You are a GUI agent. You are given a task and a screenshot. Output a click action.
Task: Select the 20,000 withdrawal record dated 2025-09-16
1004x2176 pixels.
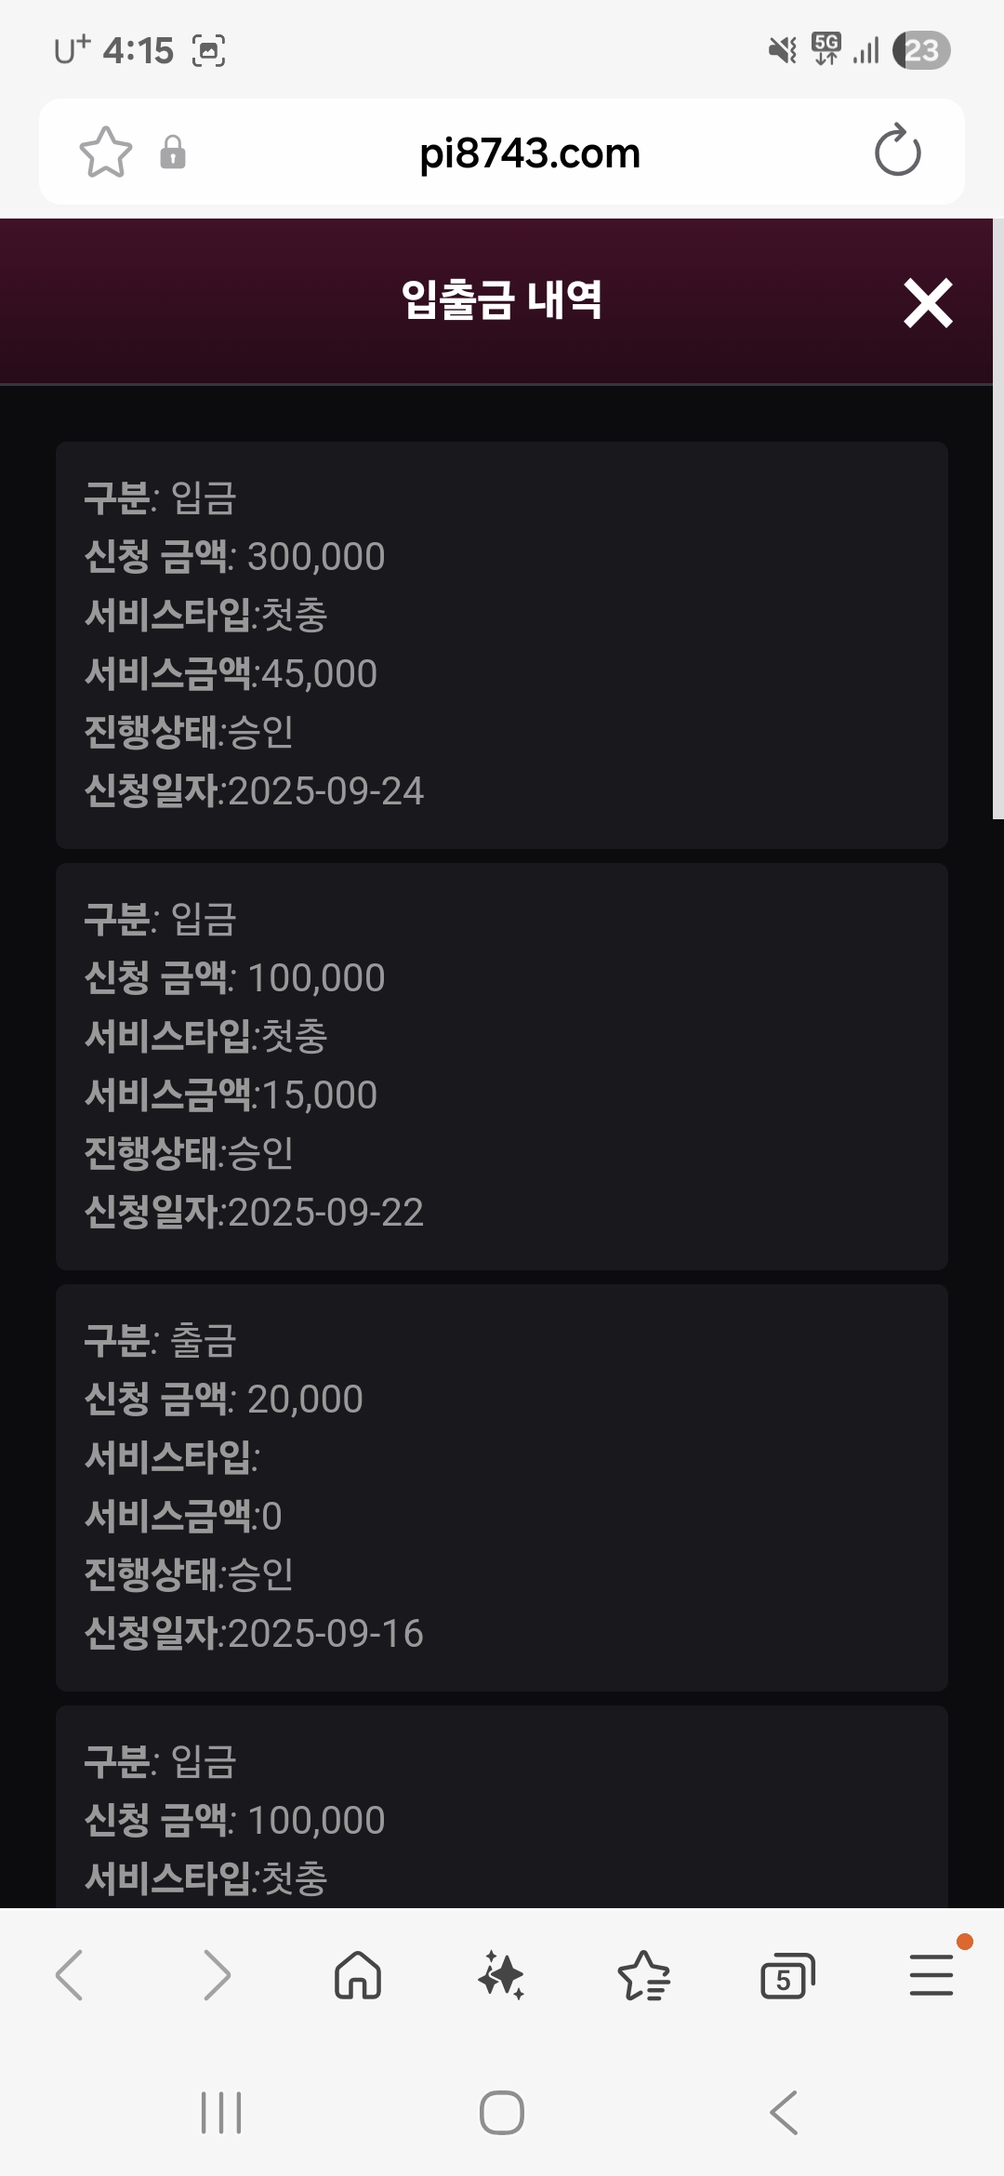502,1487
